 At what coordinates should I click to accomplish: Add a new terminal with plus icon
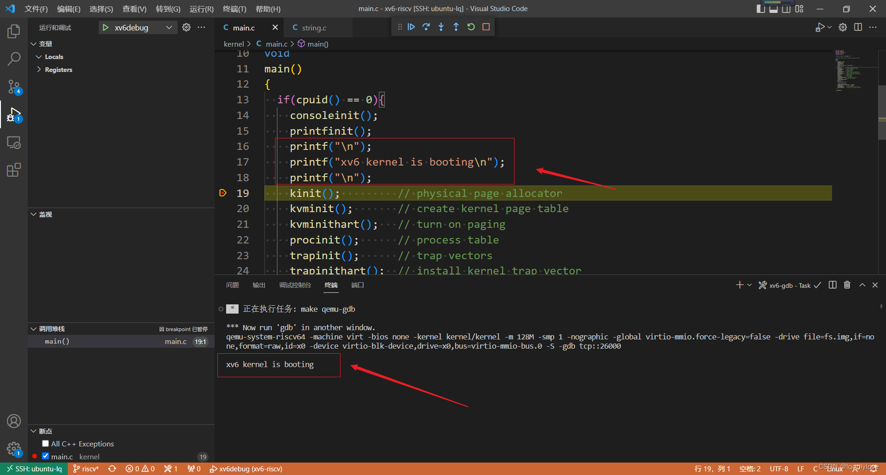click(740, 285)
